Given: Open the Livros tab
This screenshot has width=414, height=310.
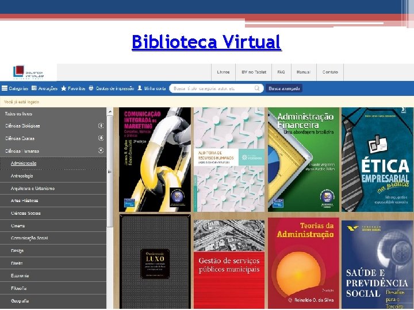Looking at the screenshot, I should (x=223, y=72).
